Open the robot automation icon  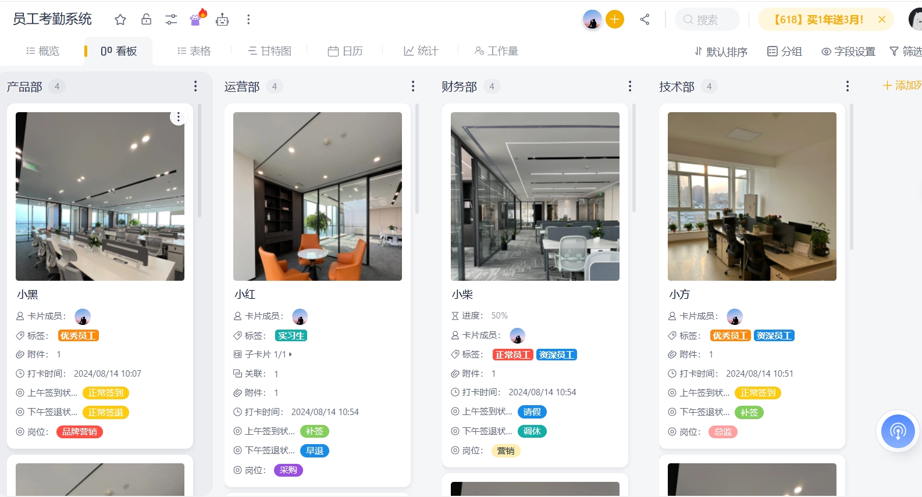click(222, 20)
